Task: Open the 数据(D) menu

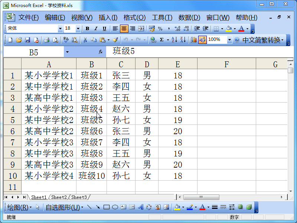Action: (189, 17)
